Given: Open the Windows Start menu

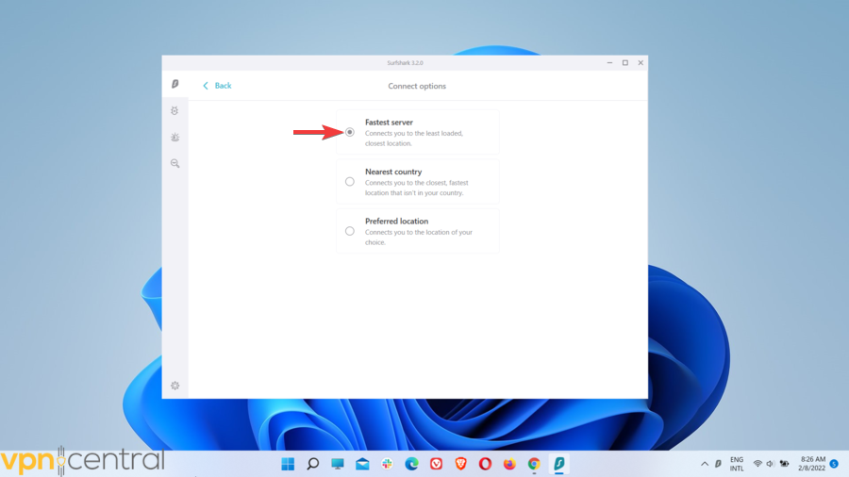Looking at the screenshot, I should (288, 464).
